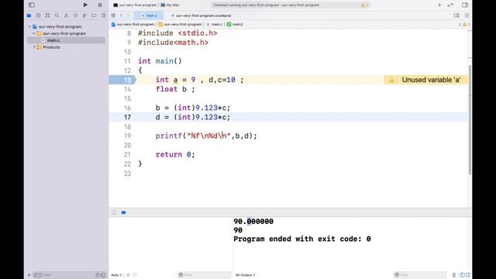
Task: Run the program with the Play button
Action: [x=85, y=5]
